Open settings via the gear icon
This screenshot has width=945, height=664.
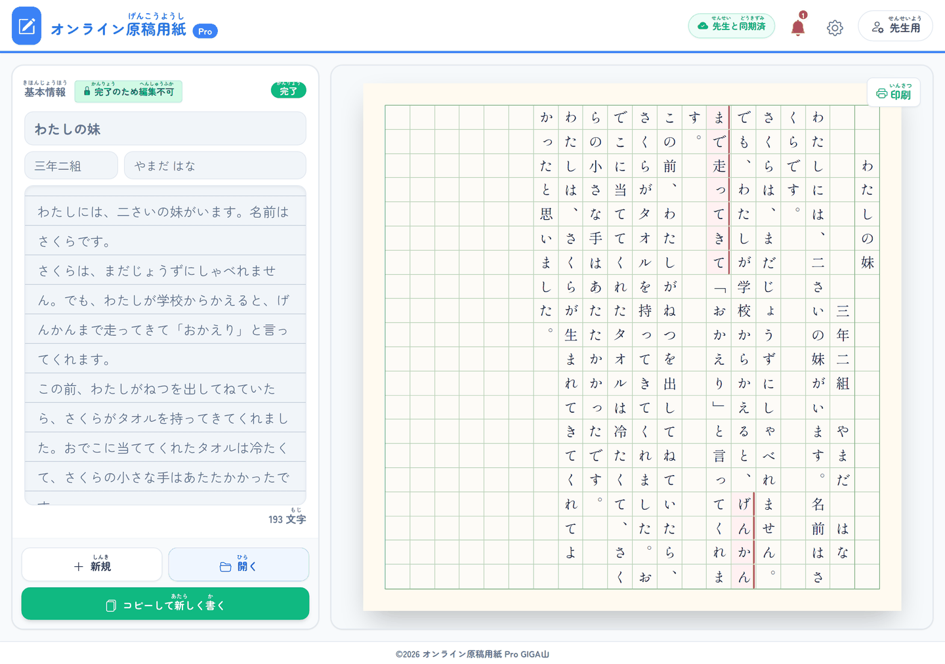835,28
